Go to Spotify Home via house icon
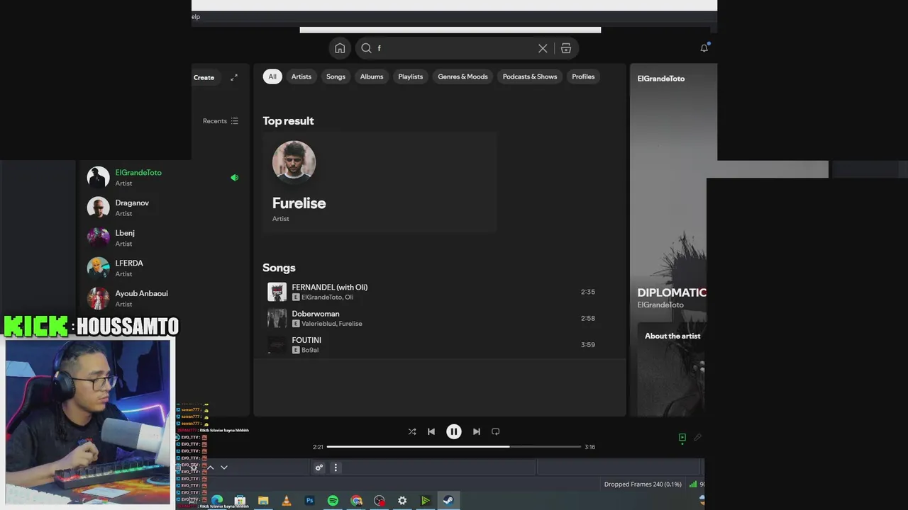Viewport: 908px width, 510px height. click(340, 48)
